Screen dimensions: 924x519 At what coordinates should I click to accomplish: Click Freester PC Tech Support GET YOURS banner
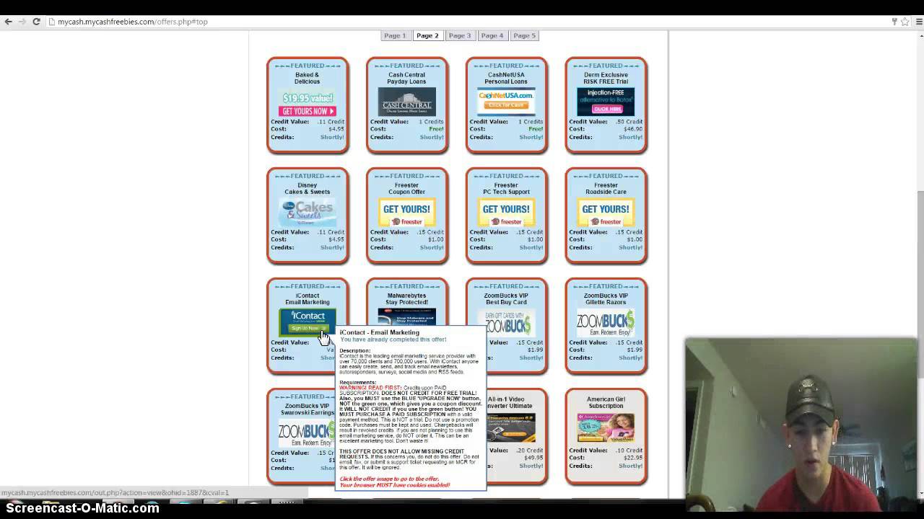(507, 213)
